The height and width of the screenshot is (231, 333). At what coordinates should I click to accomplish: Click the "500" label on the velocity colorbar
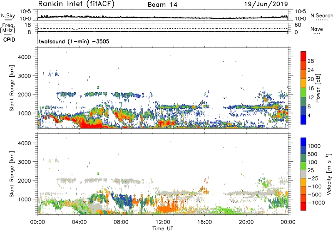pos(312,154)
